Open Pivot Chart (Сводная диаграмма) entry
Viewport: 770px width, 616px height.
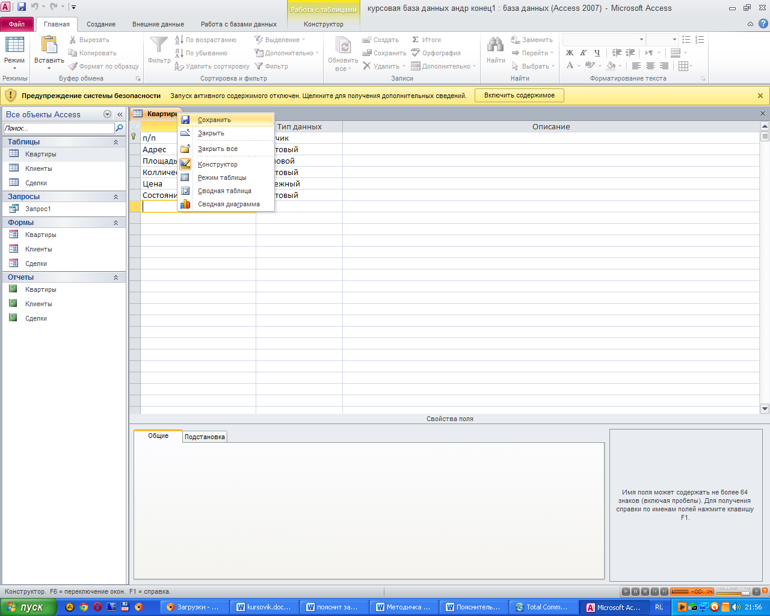click(x=226, y=204)
